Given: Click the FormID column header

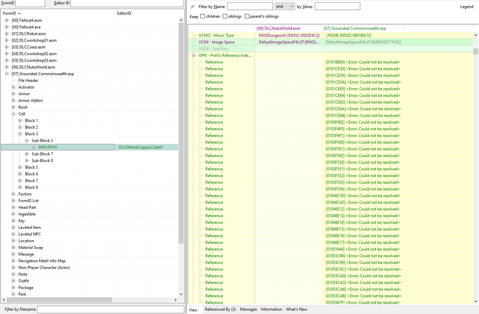Looking at the screenshot, I should (x=58, y=13).
